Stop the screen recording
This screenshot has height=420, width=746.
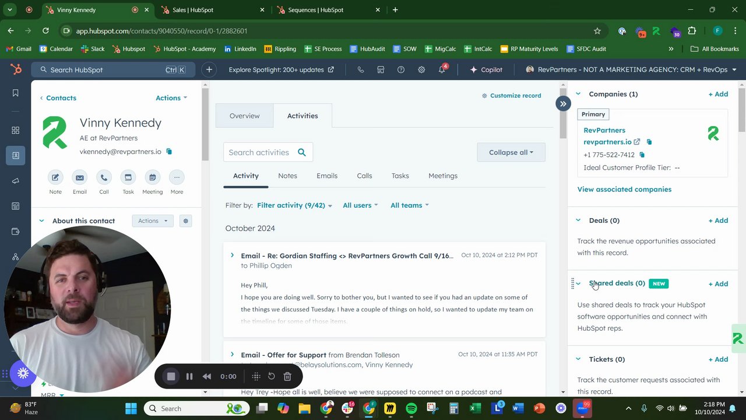click(171, 376)
